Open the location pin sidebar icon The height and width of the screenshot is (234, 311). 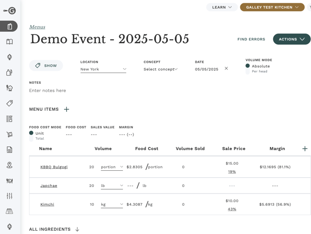[9, 165]
